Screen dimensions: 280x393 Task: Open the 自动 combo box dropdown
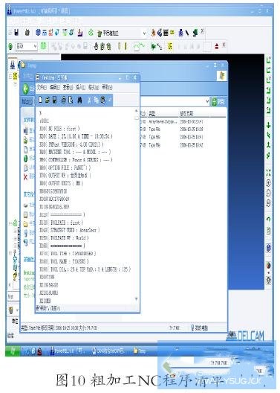(35, 46)
